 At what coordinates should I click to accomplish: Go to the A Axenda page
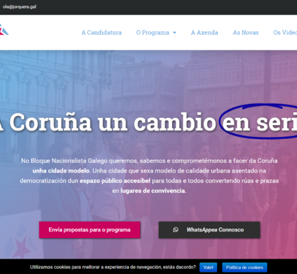pos(204,32)
